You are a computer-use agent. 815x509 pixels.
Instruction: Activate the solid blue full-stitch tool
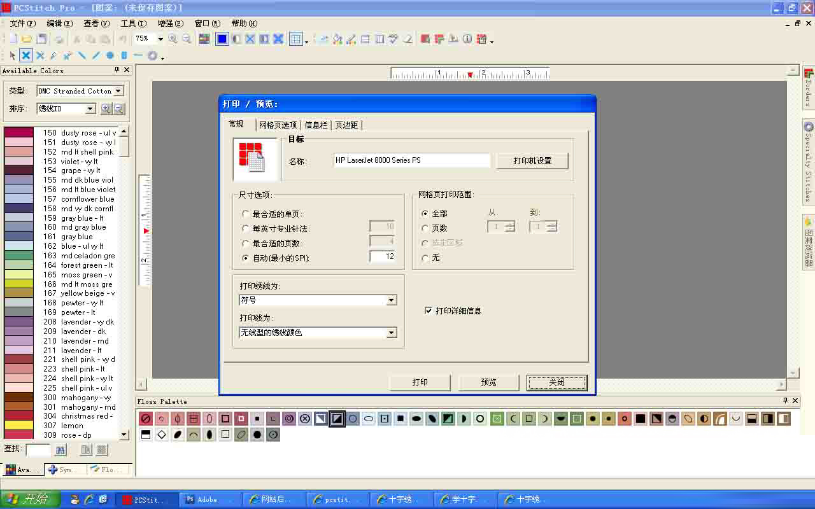222,39
